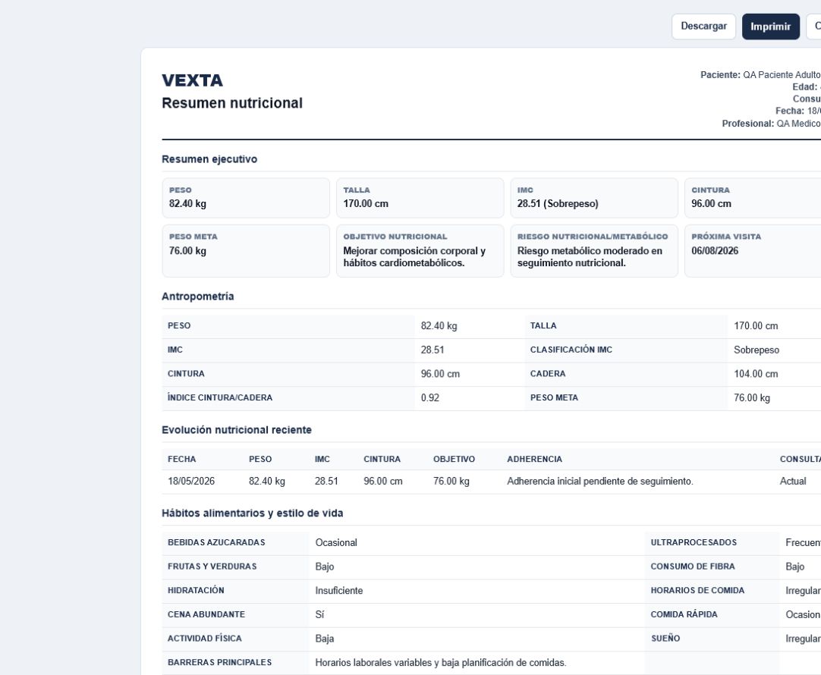Click the FECHA column header
Image resolution: width=821 pixels, height=675 pixels.
pos(181,459)
